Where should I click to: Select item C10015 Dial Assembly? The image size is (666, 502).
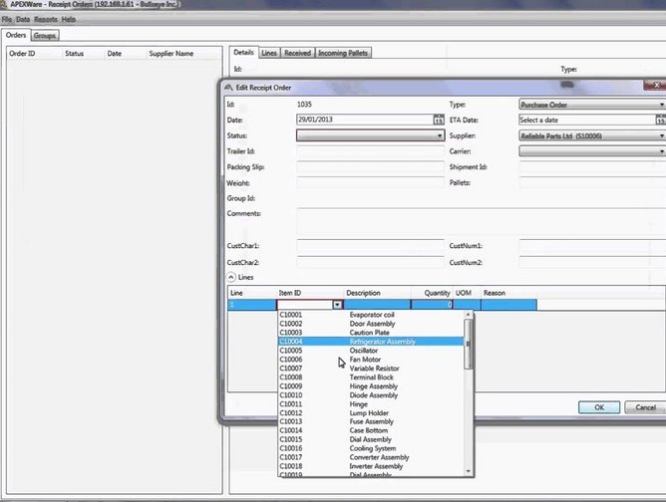click(371, 439)
